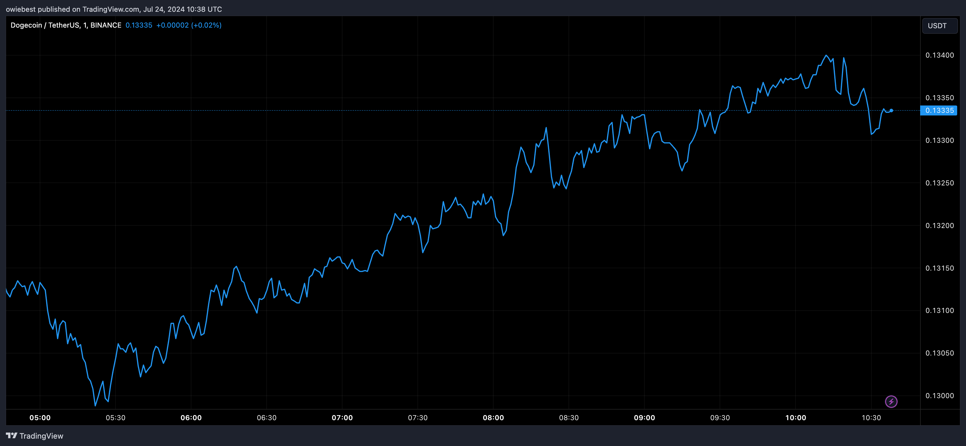Image resolution: width=966 pixels, height=446 pixels.
Task: Click the 06:00 time axis label
Action: [191, 418]
